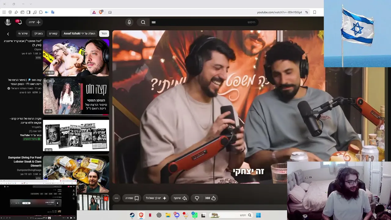
Task: Click the address bar URL youtube.com/watch
Action: [279, 12]
